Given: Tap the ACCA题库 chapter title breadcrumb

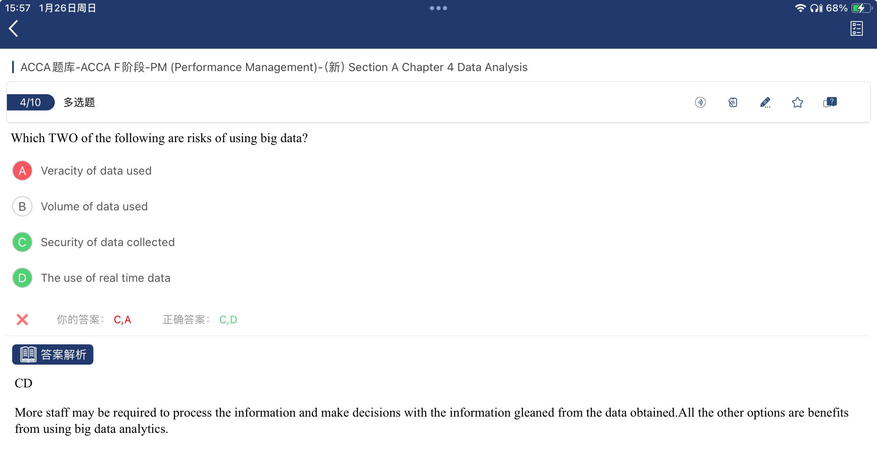Looking at the screenshot, I should (274, 67).
